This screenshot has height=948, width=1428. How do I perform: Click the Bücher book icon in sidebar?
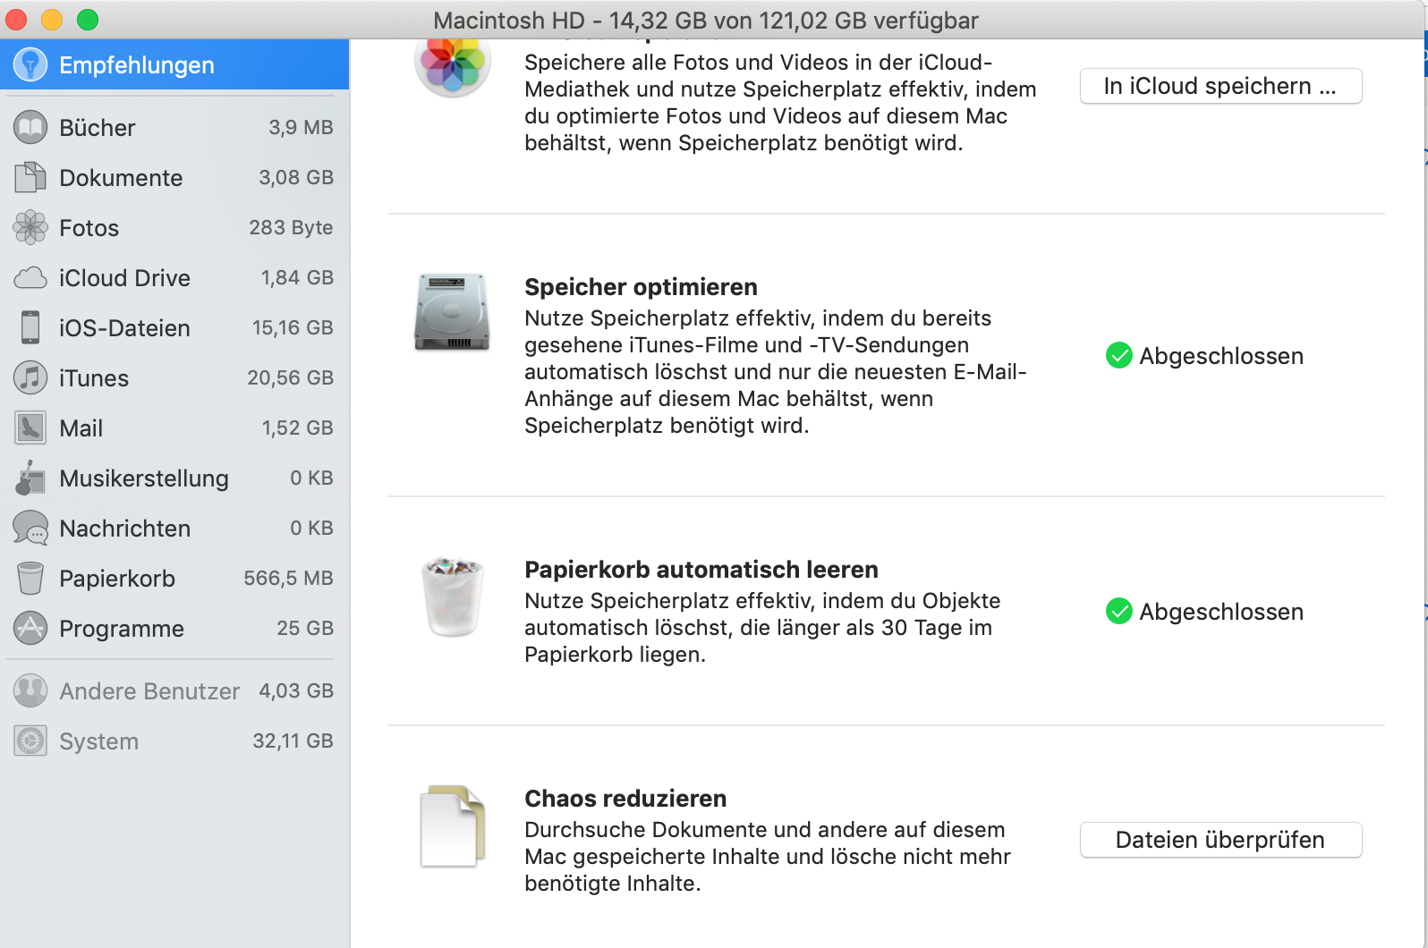[x=30, y=128]
